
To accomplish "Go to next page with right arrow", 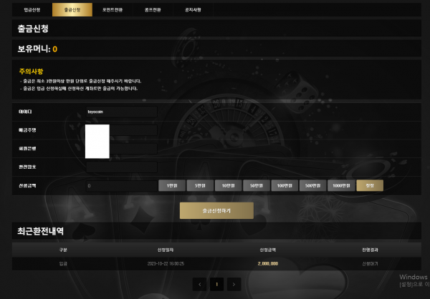I will coord(234,284).
